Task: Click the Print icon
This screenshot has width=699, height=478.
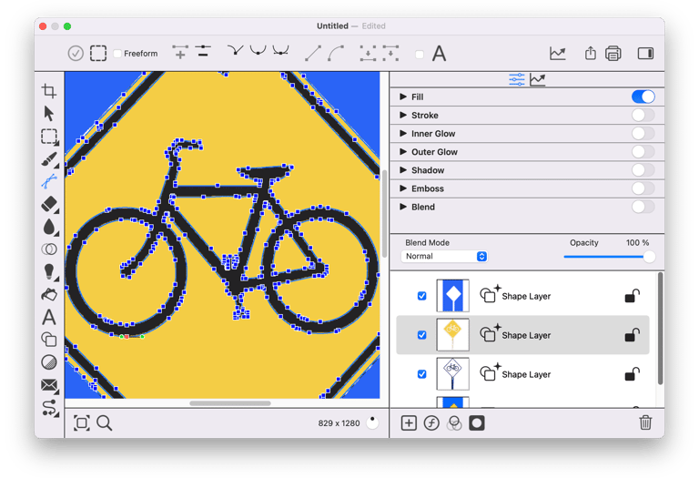Action: tap(613, 54)
